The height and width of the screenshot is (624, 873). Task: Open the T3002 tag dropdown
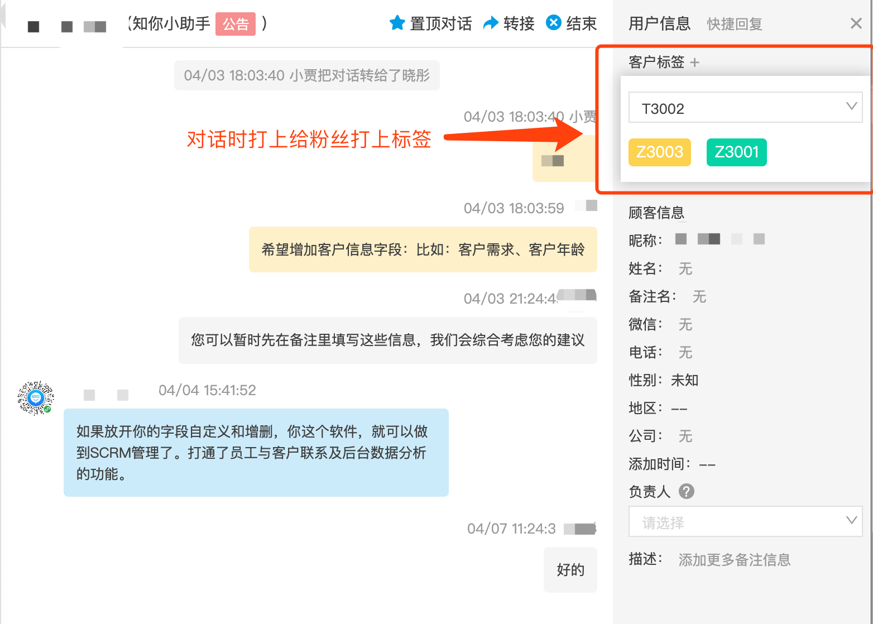(745, 107)
